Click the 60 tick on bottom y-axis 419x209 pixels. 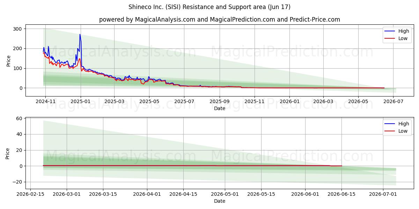pyautogui.click(x=19, y=118)
